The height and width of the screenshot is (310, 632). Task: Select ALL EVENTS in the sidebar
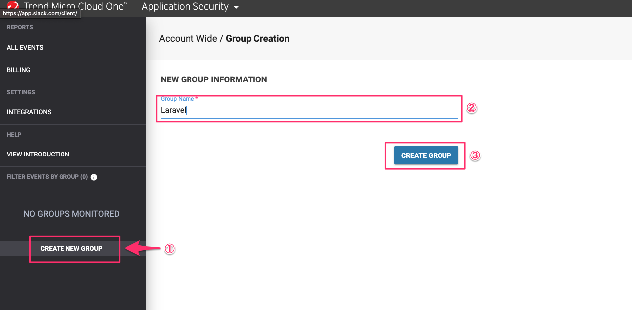coord(25,47)
